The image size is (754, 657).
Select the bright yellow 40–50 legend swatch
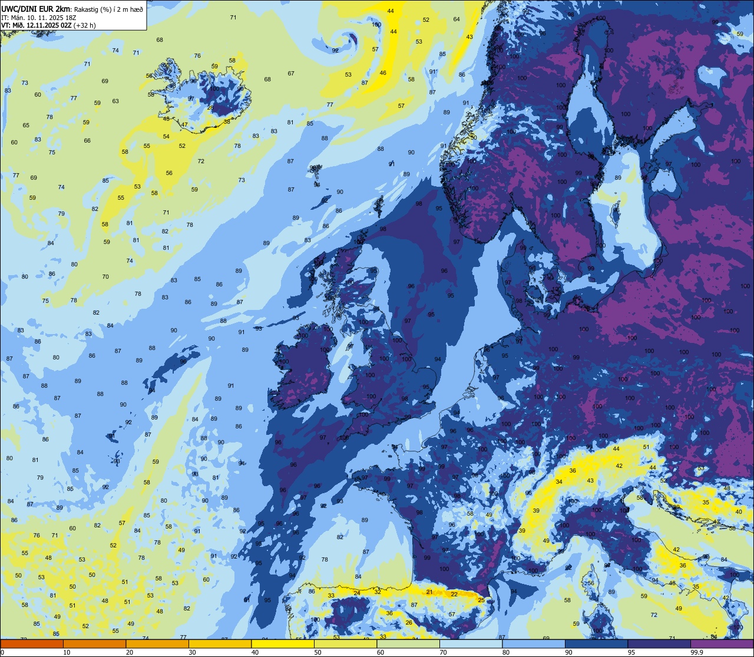(x=282, y=643)
